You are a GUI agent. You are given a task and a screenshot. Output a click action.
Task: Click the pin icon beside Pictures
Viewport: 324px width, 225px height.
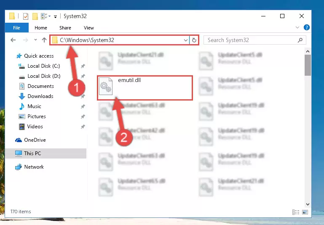click(83, 117)
